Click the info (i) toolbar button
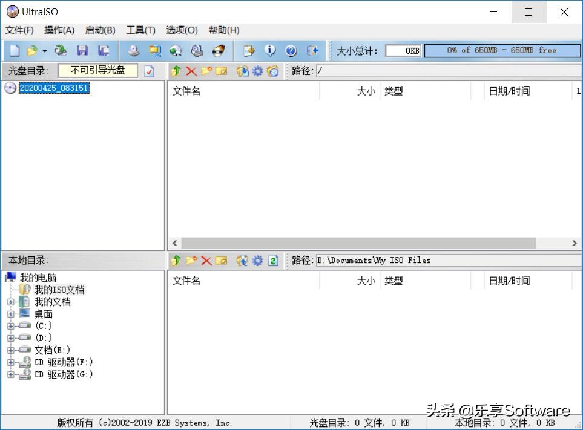The height and width of the screenshot is (430, 583). (271, 50)
